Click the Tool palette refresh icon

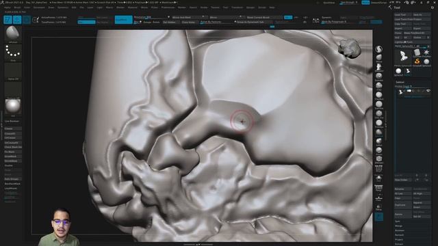[x=433, y=8]
